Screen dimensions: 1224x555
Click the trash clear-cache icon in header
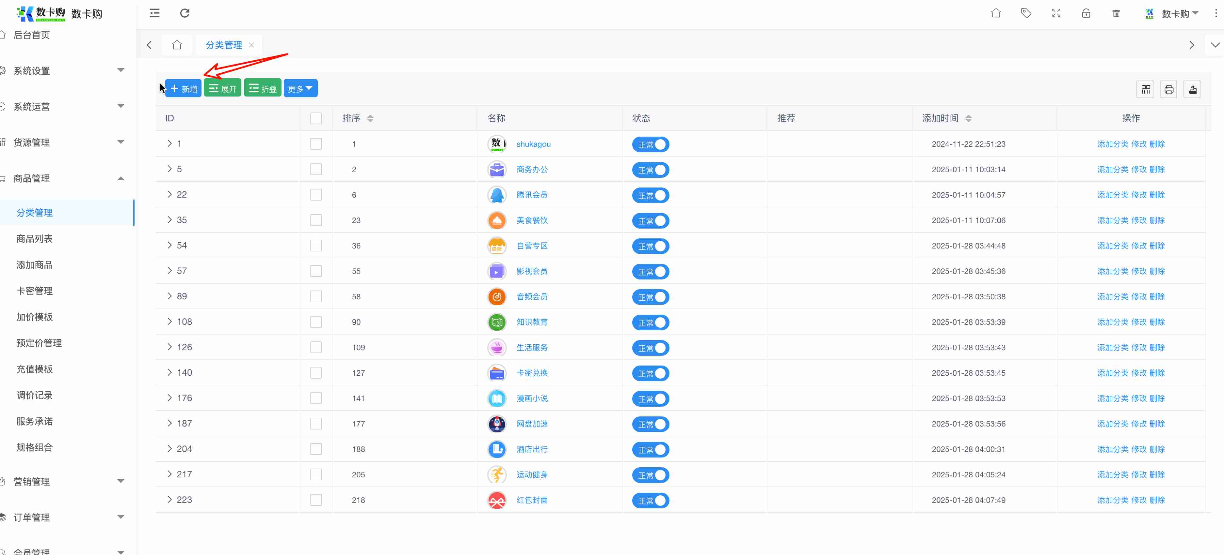[1116, 13]
